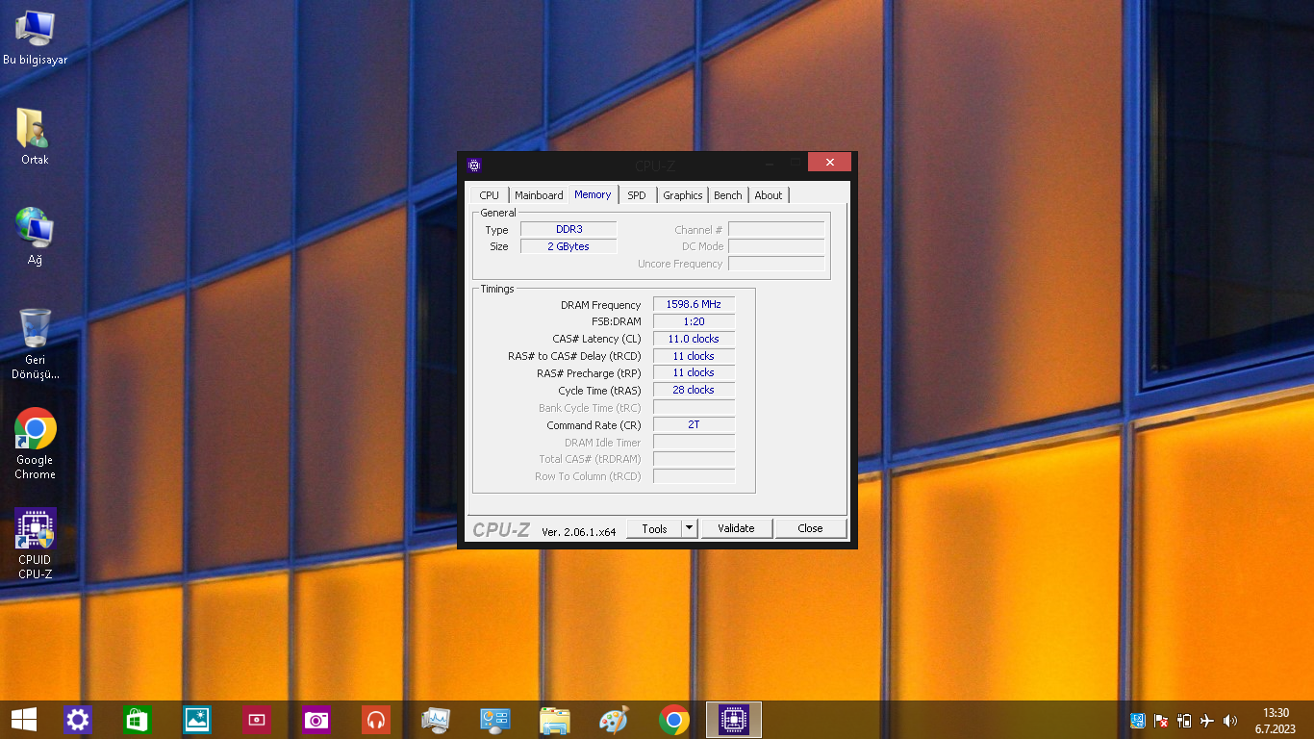
Task: Select the Bench tab
Action: pos(728,195)
